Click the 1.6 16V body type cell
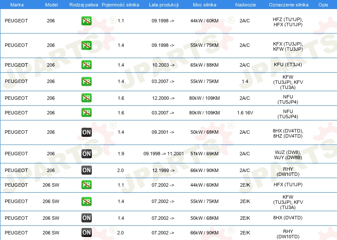 coord(245,113)
